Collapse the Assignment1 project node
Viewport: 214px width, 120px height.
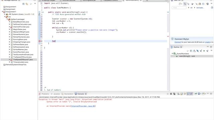pyautogui.click(x=2, y=12)
